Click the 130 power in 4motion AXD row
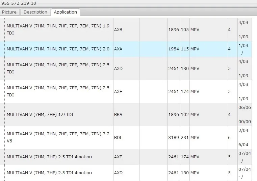The width and height of the screenshot is (257, 181). tap(185, 173)
